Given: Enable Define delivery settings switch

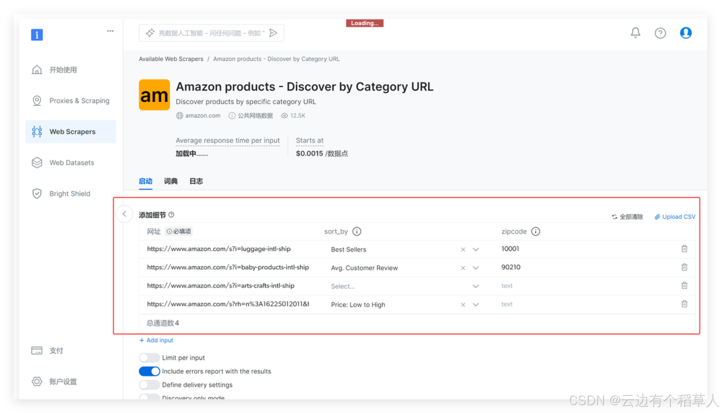Looking at the screenshot, I should (x=149, y=385).
